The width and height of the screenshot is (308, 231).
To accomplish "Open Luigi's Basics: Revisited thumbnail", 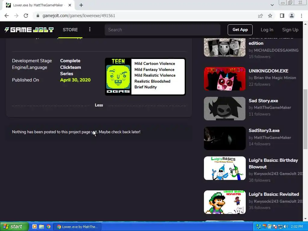I will click(x=225, y=202).
